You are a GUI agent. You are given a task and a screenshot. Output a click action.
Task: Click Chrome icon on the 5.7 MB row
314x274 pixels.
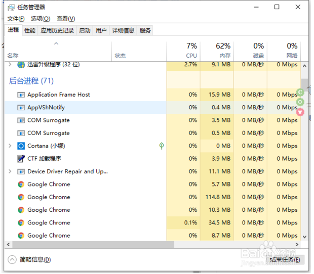[21, 184]
